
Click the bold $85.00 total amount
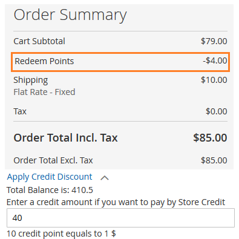click(x=210, y=138)
